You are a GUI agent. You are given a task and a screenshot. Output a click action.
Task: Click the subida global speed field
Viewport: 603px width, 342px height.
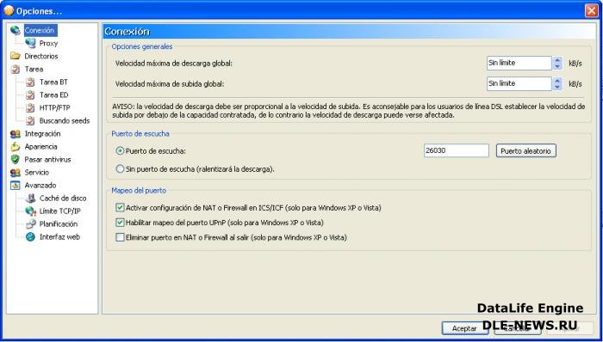pyautogui.click(x=519, y=83)
